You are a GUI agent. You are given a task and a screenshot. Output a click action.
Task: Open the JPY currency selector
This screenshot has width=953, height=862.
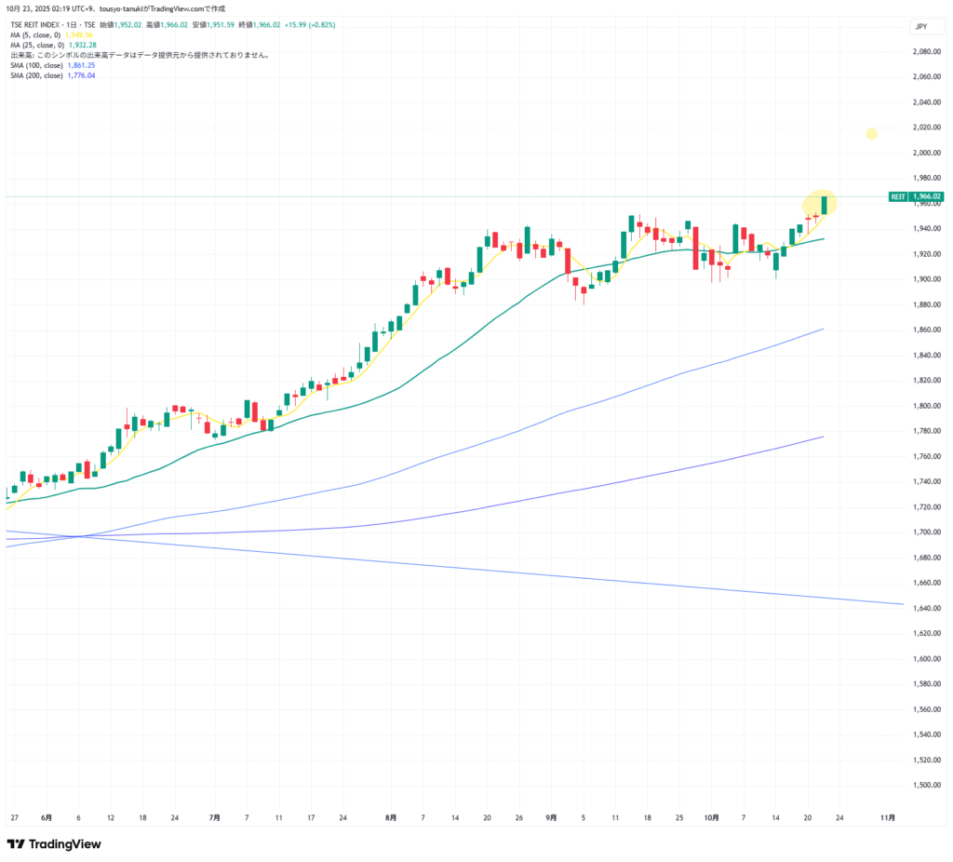tap(923, 27)
